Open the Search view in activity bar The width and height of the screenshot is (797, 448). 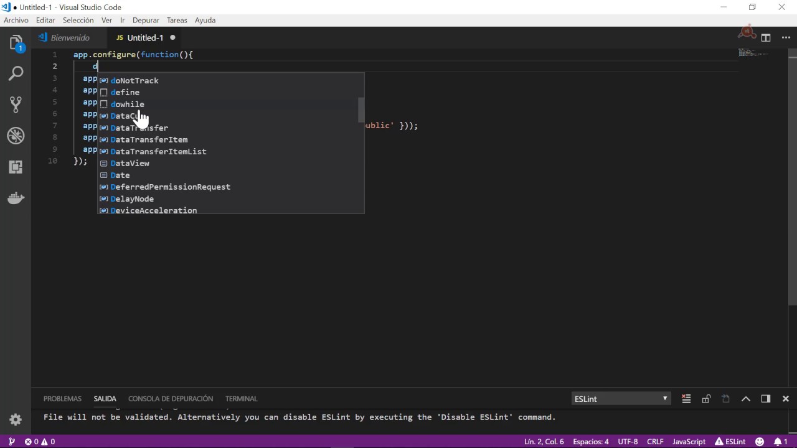click(16, 73)
